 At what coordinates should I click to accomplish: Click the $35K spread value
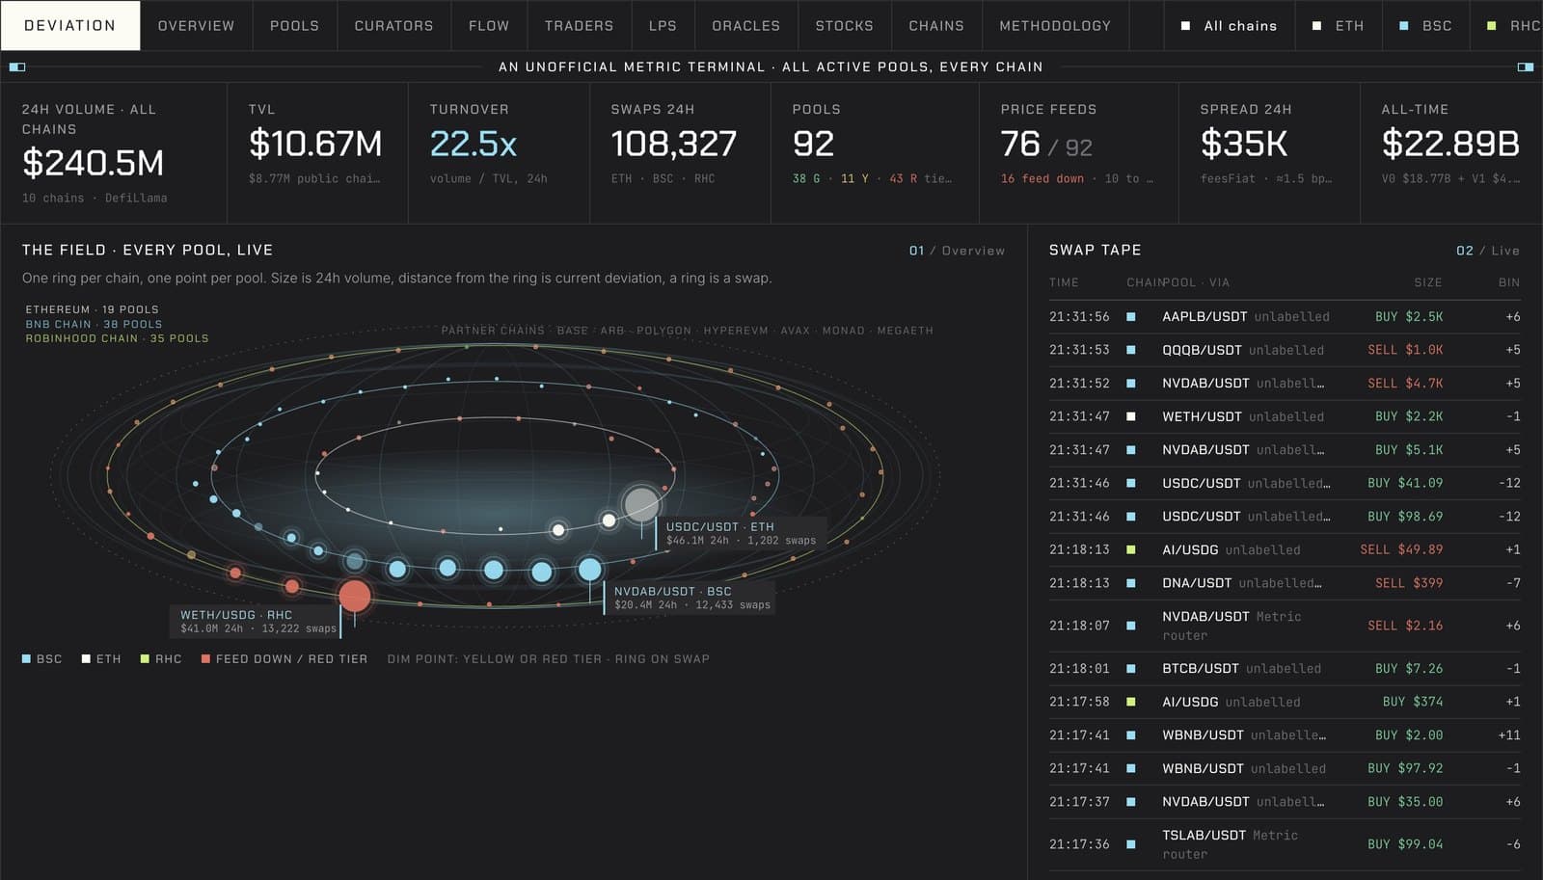[1244, 144]
